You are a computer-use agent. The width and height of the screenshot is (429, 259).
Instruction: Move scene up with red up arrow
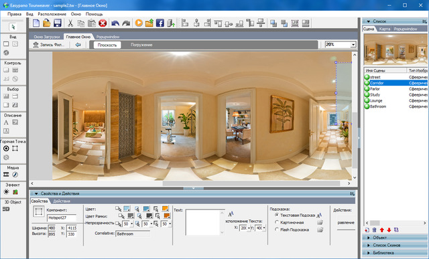381,230
